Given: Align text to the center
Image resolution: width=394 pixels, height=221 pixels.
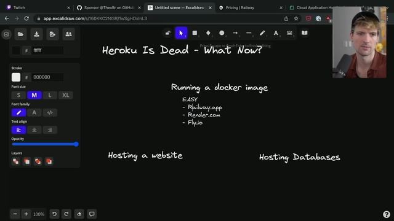Looking at the screenshot, I should tap(34, 130).
